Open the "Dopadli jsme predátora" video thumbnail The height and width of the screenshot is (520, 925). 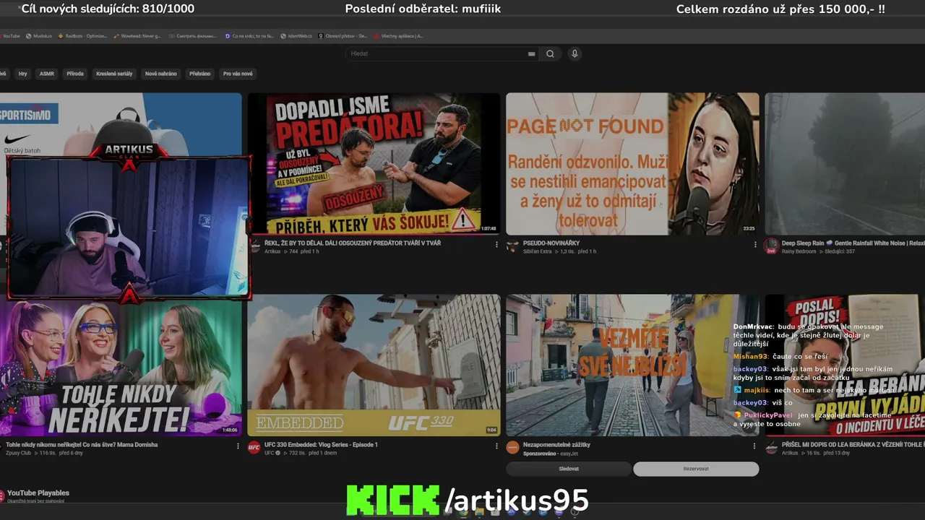click(x=374, y=164)
